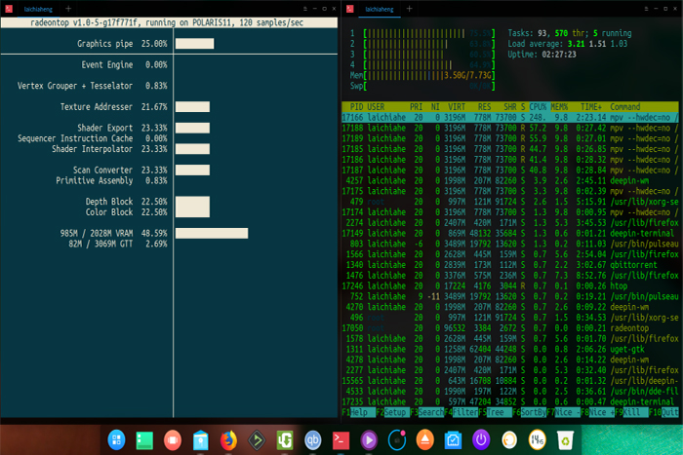Click the green show-desktop dock icon
Image resolution: width=683 pixels, height=455 pixels.
point(144,440)
